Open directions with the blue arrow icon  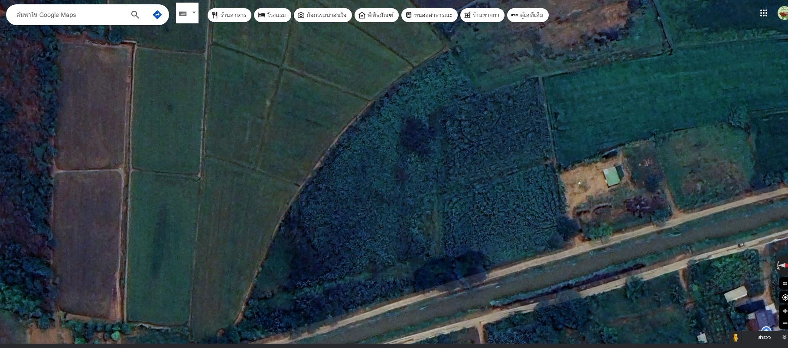click(157, 15)
